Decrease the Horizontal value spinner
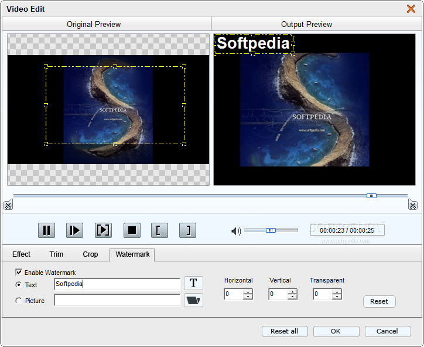 point(248,297)
